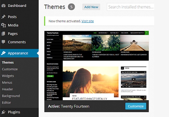Click the blue Customize button
This screenshot has width=169, height=117.
(136, 106)
